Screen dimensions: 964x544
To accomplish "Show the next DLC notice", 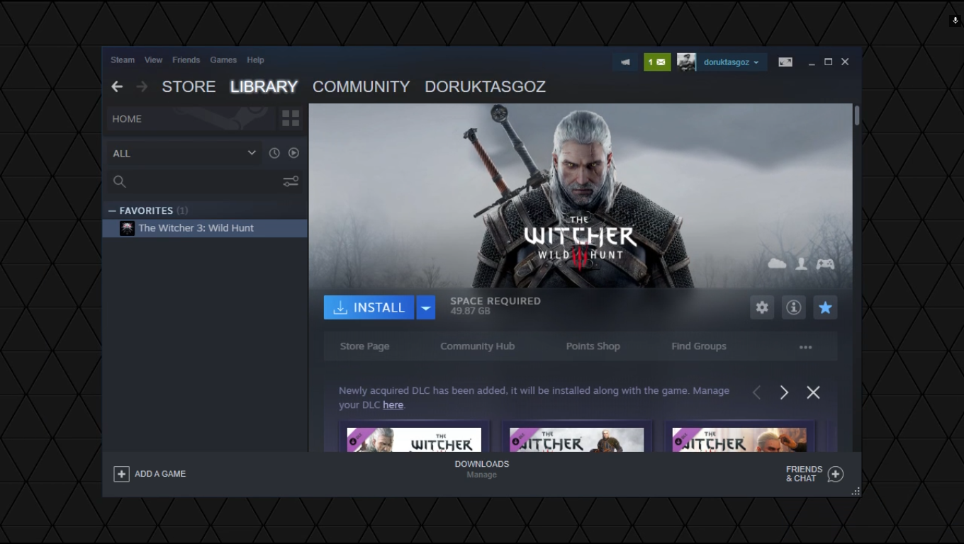I will (x=784, y=392).
